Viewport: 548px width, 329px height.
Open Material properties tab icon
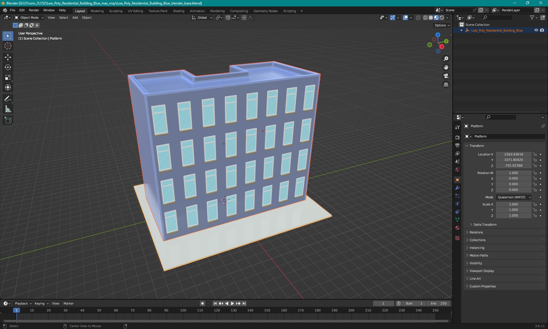[x=457, y=228]
